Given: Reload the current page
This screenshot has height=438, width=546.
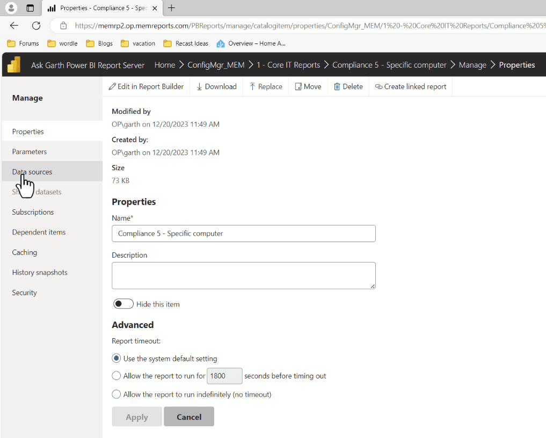Looking at the screenshot, I should pyautogui.click(x=36, y=25).
